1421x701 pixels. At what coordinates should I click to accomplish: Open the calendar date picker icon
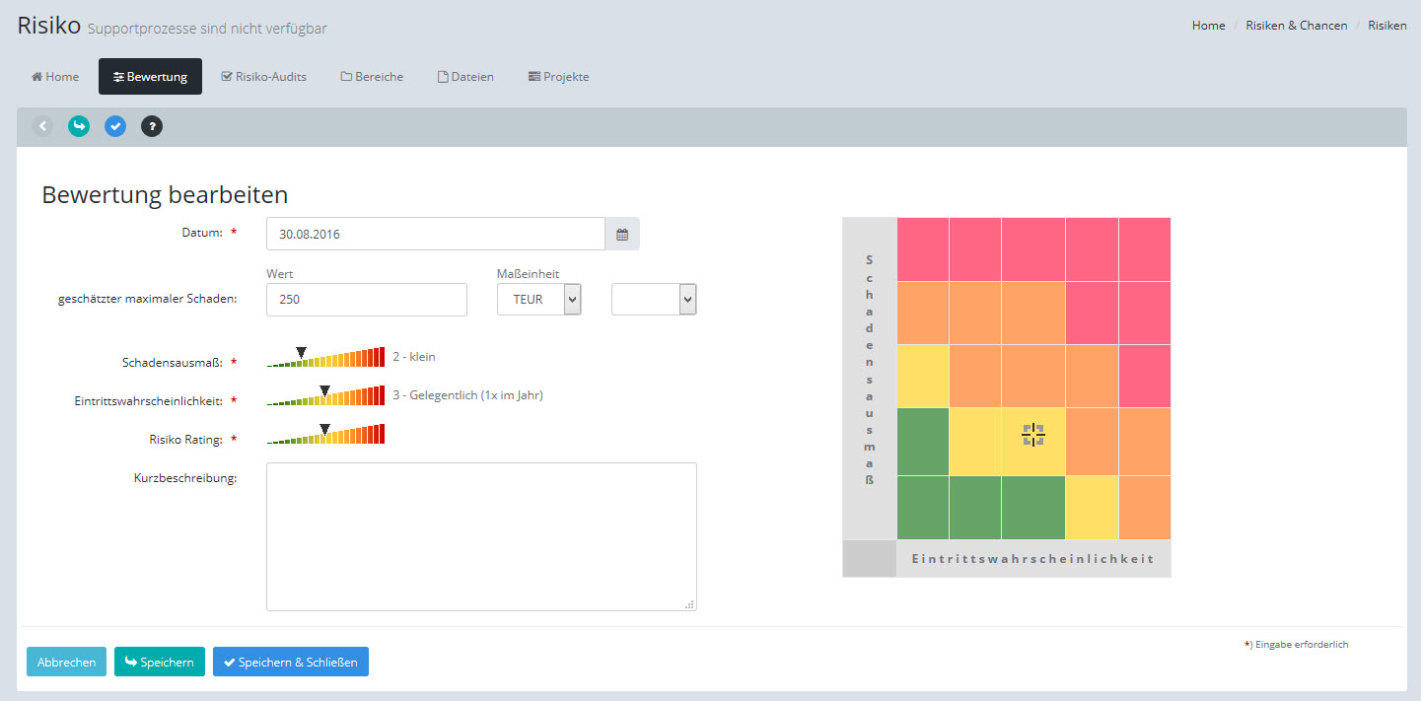point(622,235)
